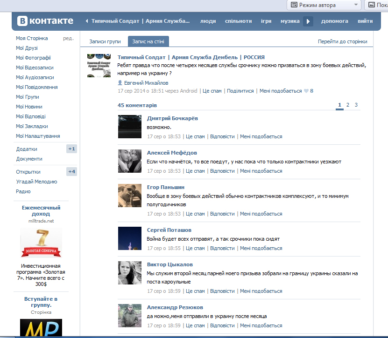Open Мої Групи in sidebar
Screen dimensions: 388x338
point(28,97)
